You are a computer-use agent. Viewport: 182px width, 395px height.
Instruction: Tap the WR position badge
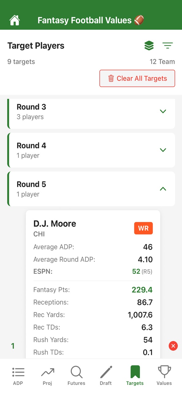143,228
